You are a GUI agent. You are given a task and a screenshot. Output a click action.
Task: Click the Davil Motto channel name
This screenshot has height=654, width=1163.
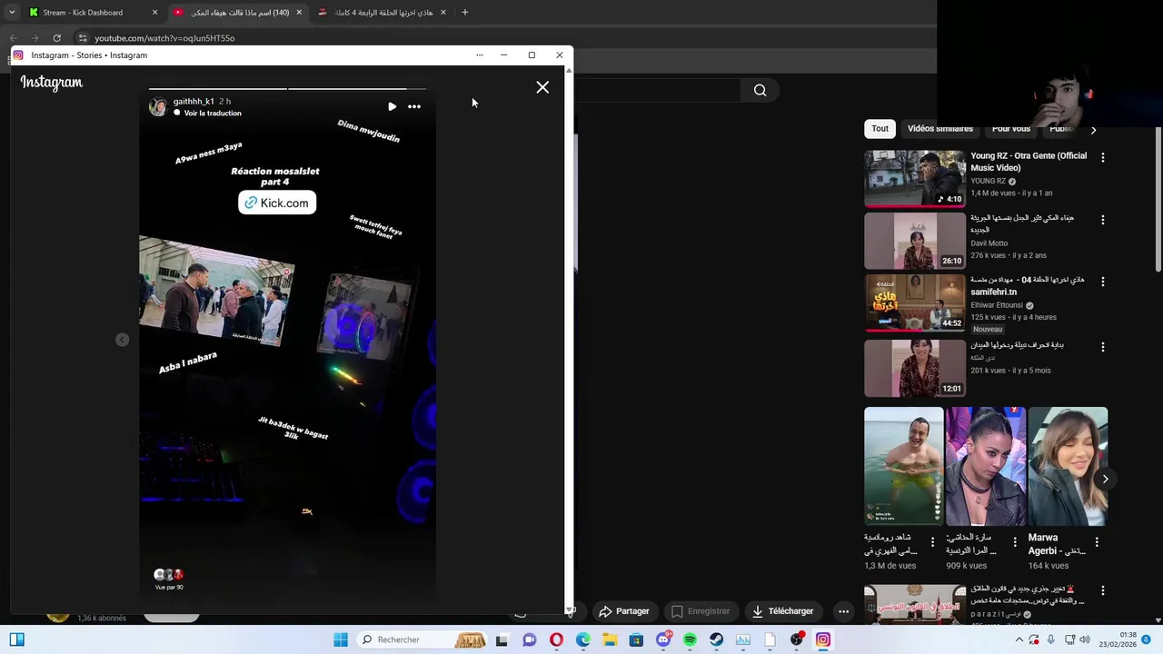(x=989, y=243)
